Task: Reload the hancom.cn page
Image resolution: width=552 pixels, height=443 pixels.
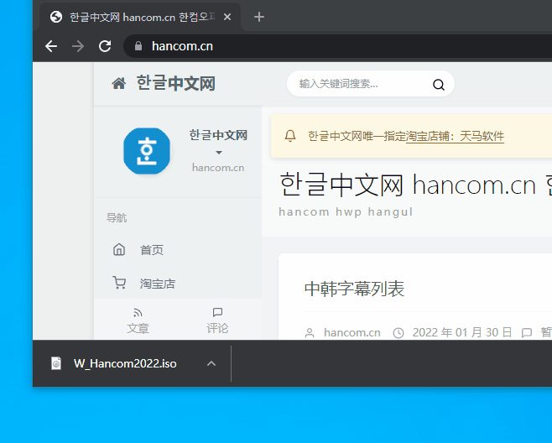Action: tap(105, 46)
